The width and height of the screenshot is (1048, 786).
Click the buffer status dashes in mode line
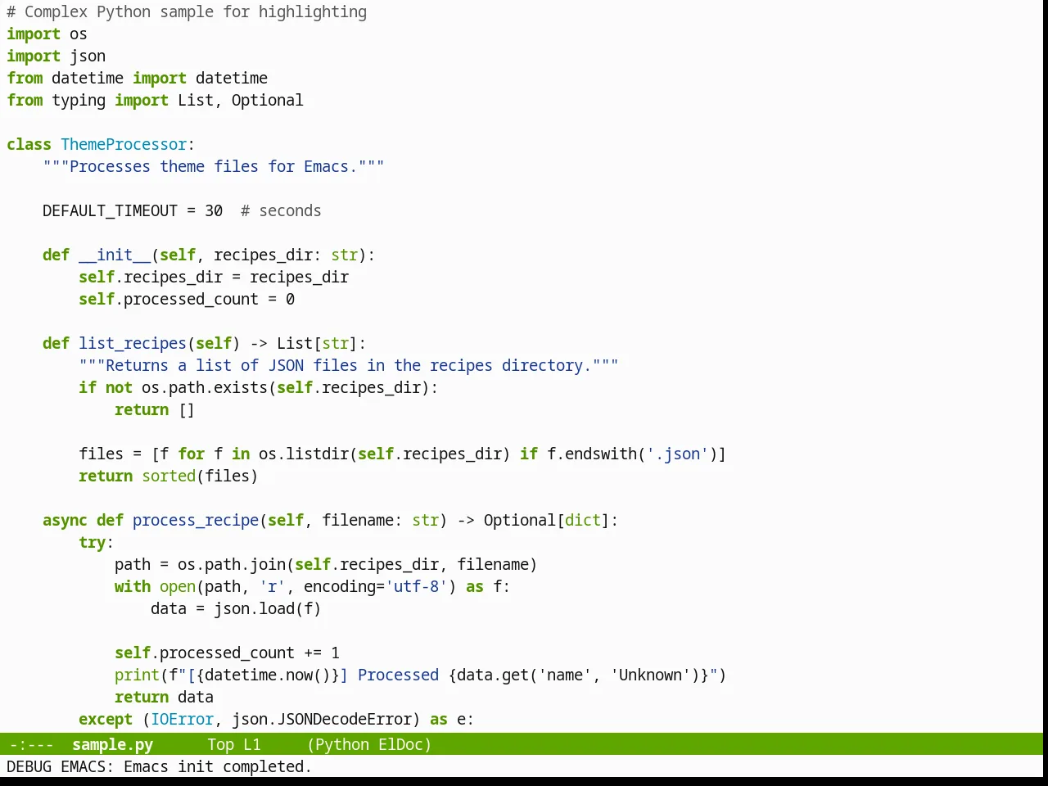31,744
